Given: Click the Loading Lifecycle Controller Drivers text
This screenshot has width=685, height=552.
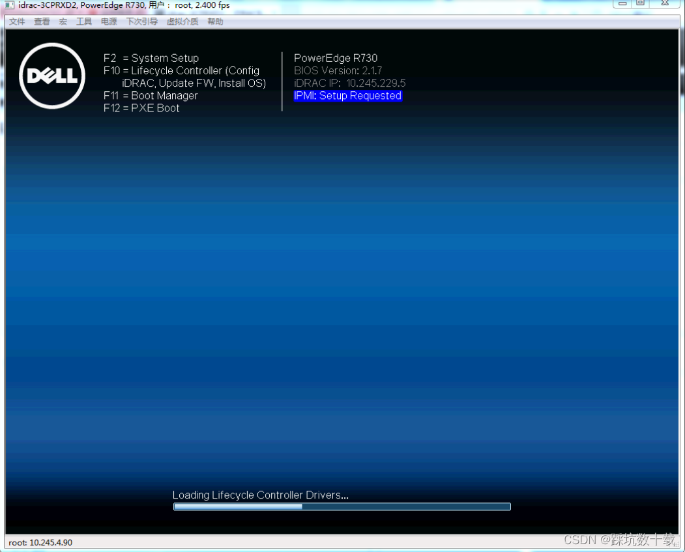Looking at the screenshot, I should [x=260, y=495].
